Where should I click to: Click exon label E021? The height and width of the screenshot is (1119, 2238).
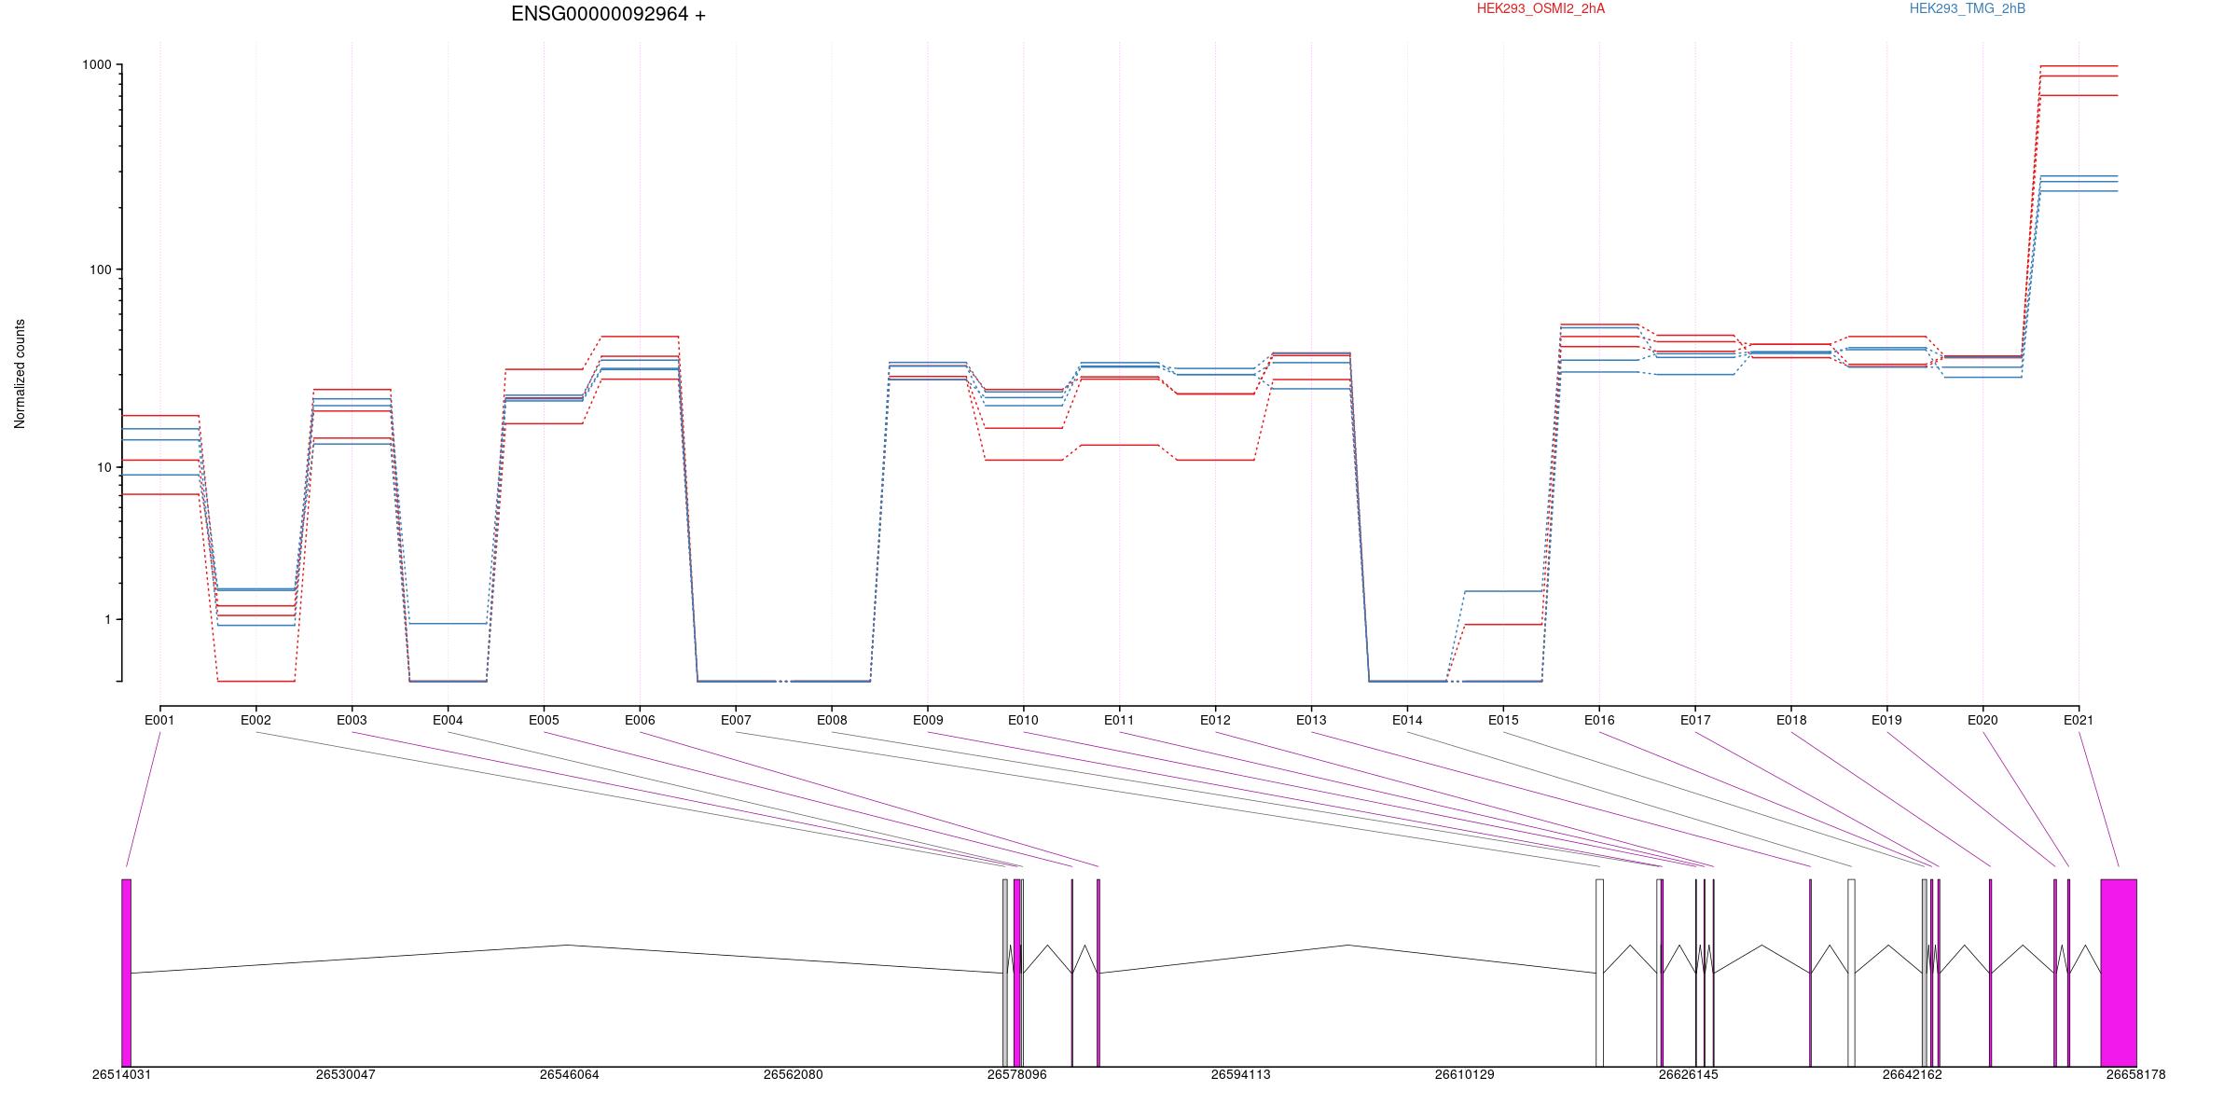pos(2078,720)
